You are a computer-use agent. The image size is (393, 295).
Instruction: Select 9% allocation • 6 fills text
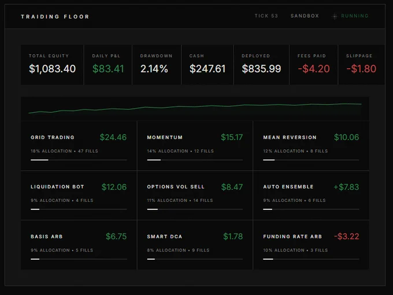(x=294, y=201)
